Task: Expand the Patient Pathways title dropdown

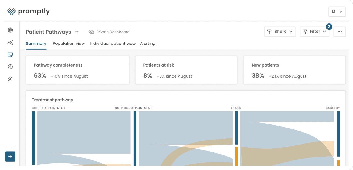Action: point(77,32)
